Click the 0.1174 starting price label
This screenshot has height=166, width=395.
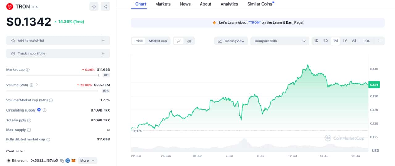(137, 131)
